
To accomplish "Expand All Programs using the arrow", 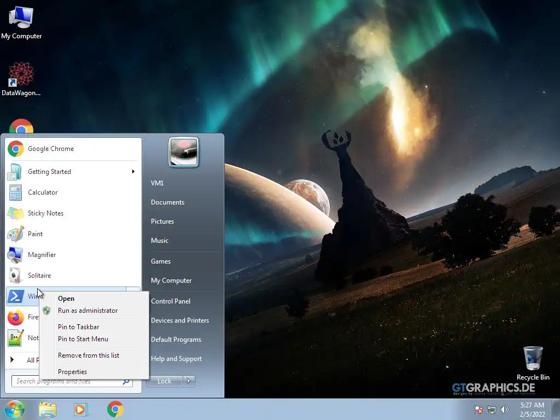I will point(12,360).
